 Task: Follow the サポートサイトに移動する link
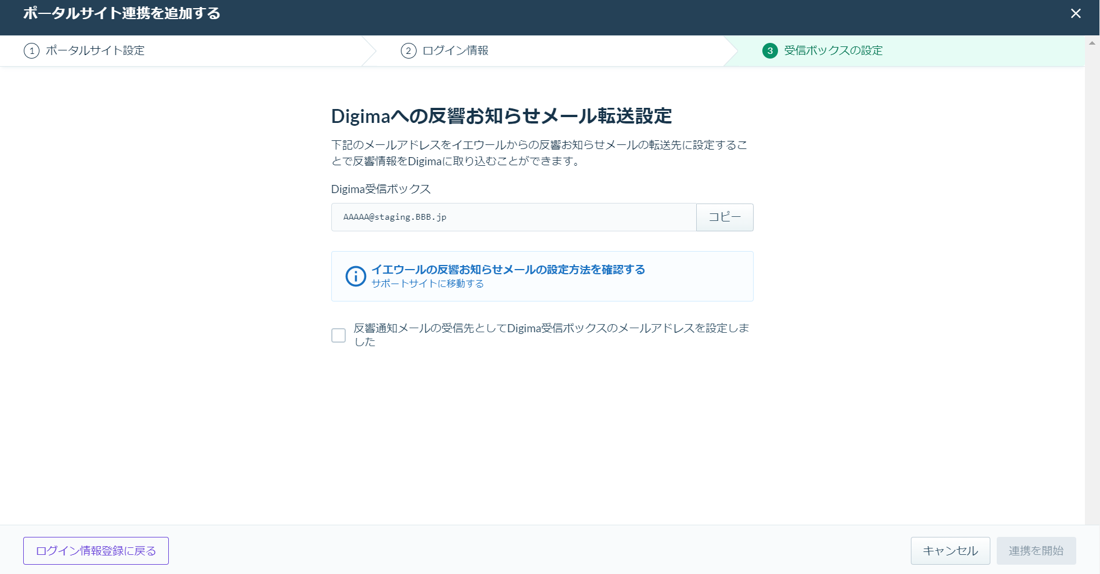pyautogui.click(x=428, y=284)
